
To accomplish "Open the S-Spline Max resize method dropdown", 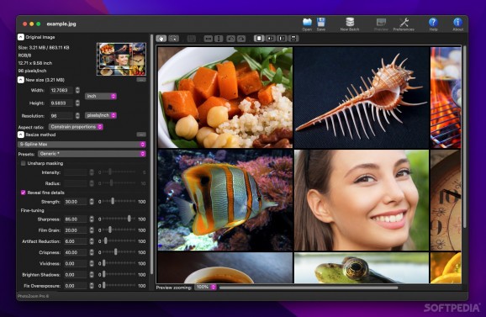I will [82, 145].
